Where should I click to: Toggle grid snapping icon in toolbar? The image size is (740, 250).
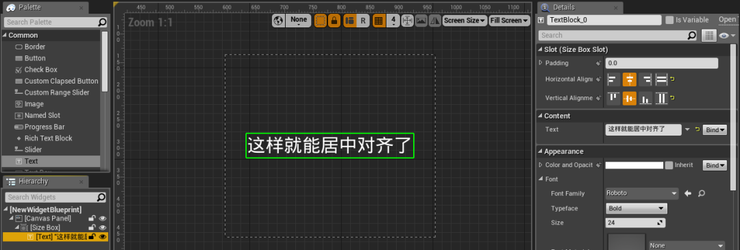[x=378, y=21]
